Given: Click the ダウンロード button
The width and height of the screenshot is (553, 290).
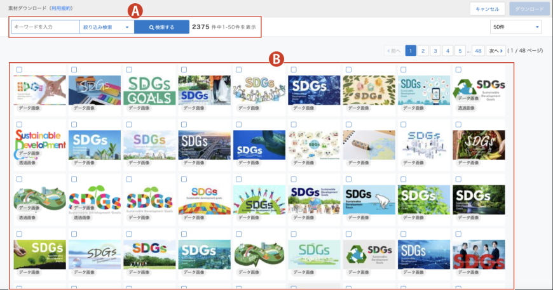Looking at the screenshot, I should 529,9.
